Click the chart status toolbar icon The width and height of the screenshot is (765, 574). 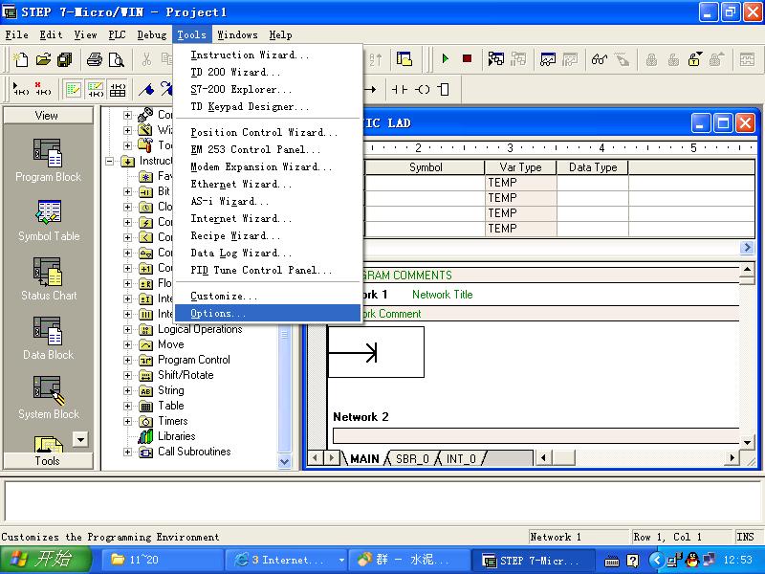click(x=548, y=59)
